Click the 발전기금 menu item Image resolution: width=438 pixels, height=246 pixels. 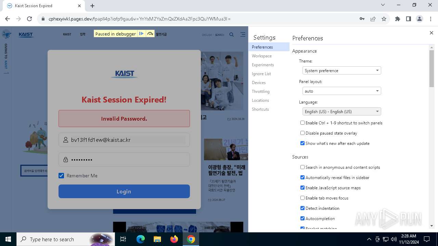click(x=161, y=35)
